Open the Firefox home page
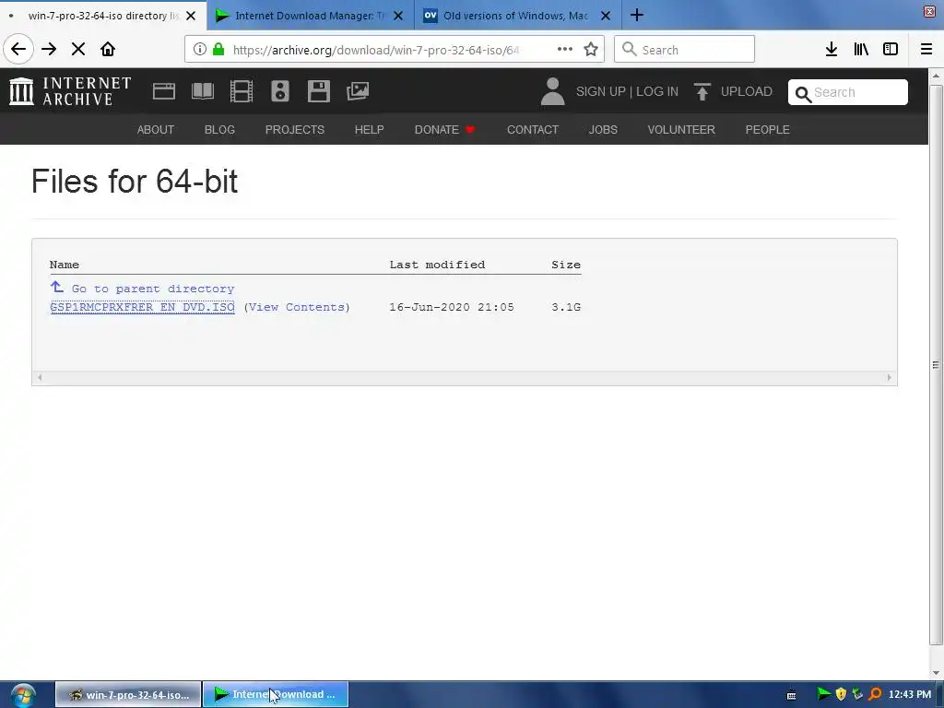This screenshot has height=708, width=944. pos(108,49)
